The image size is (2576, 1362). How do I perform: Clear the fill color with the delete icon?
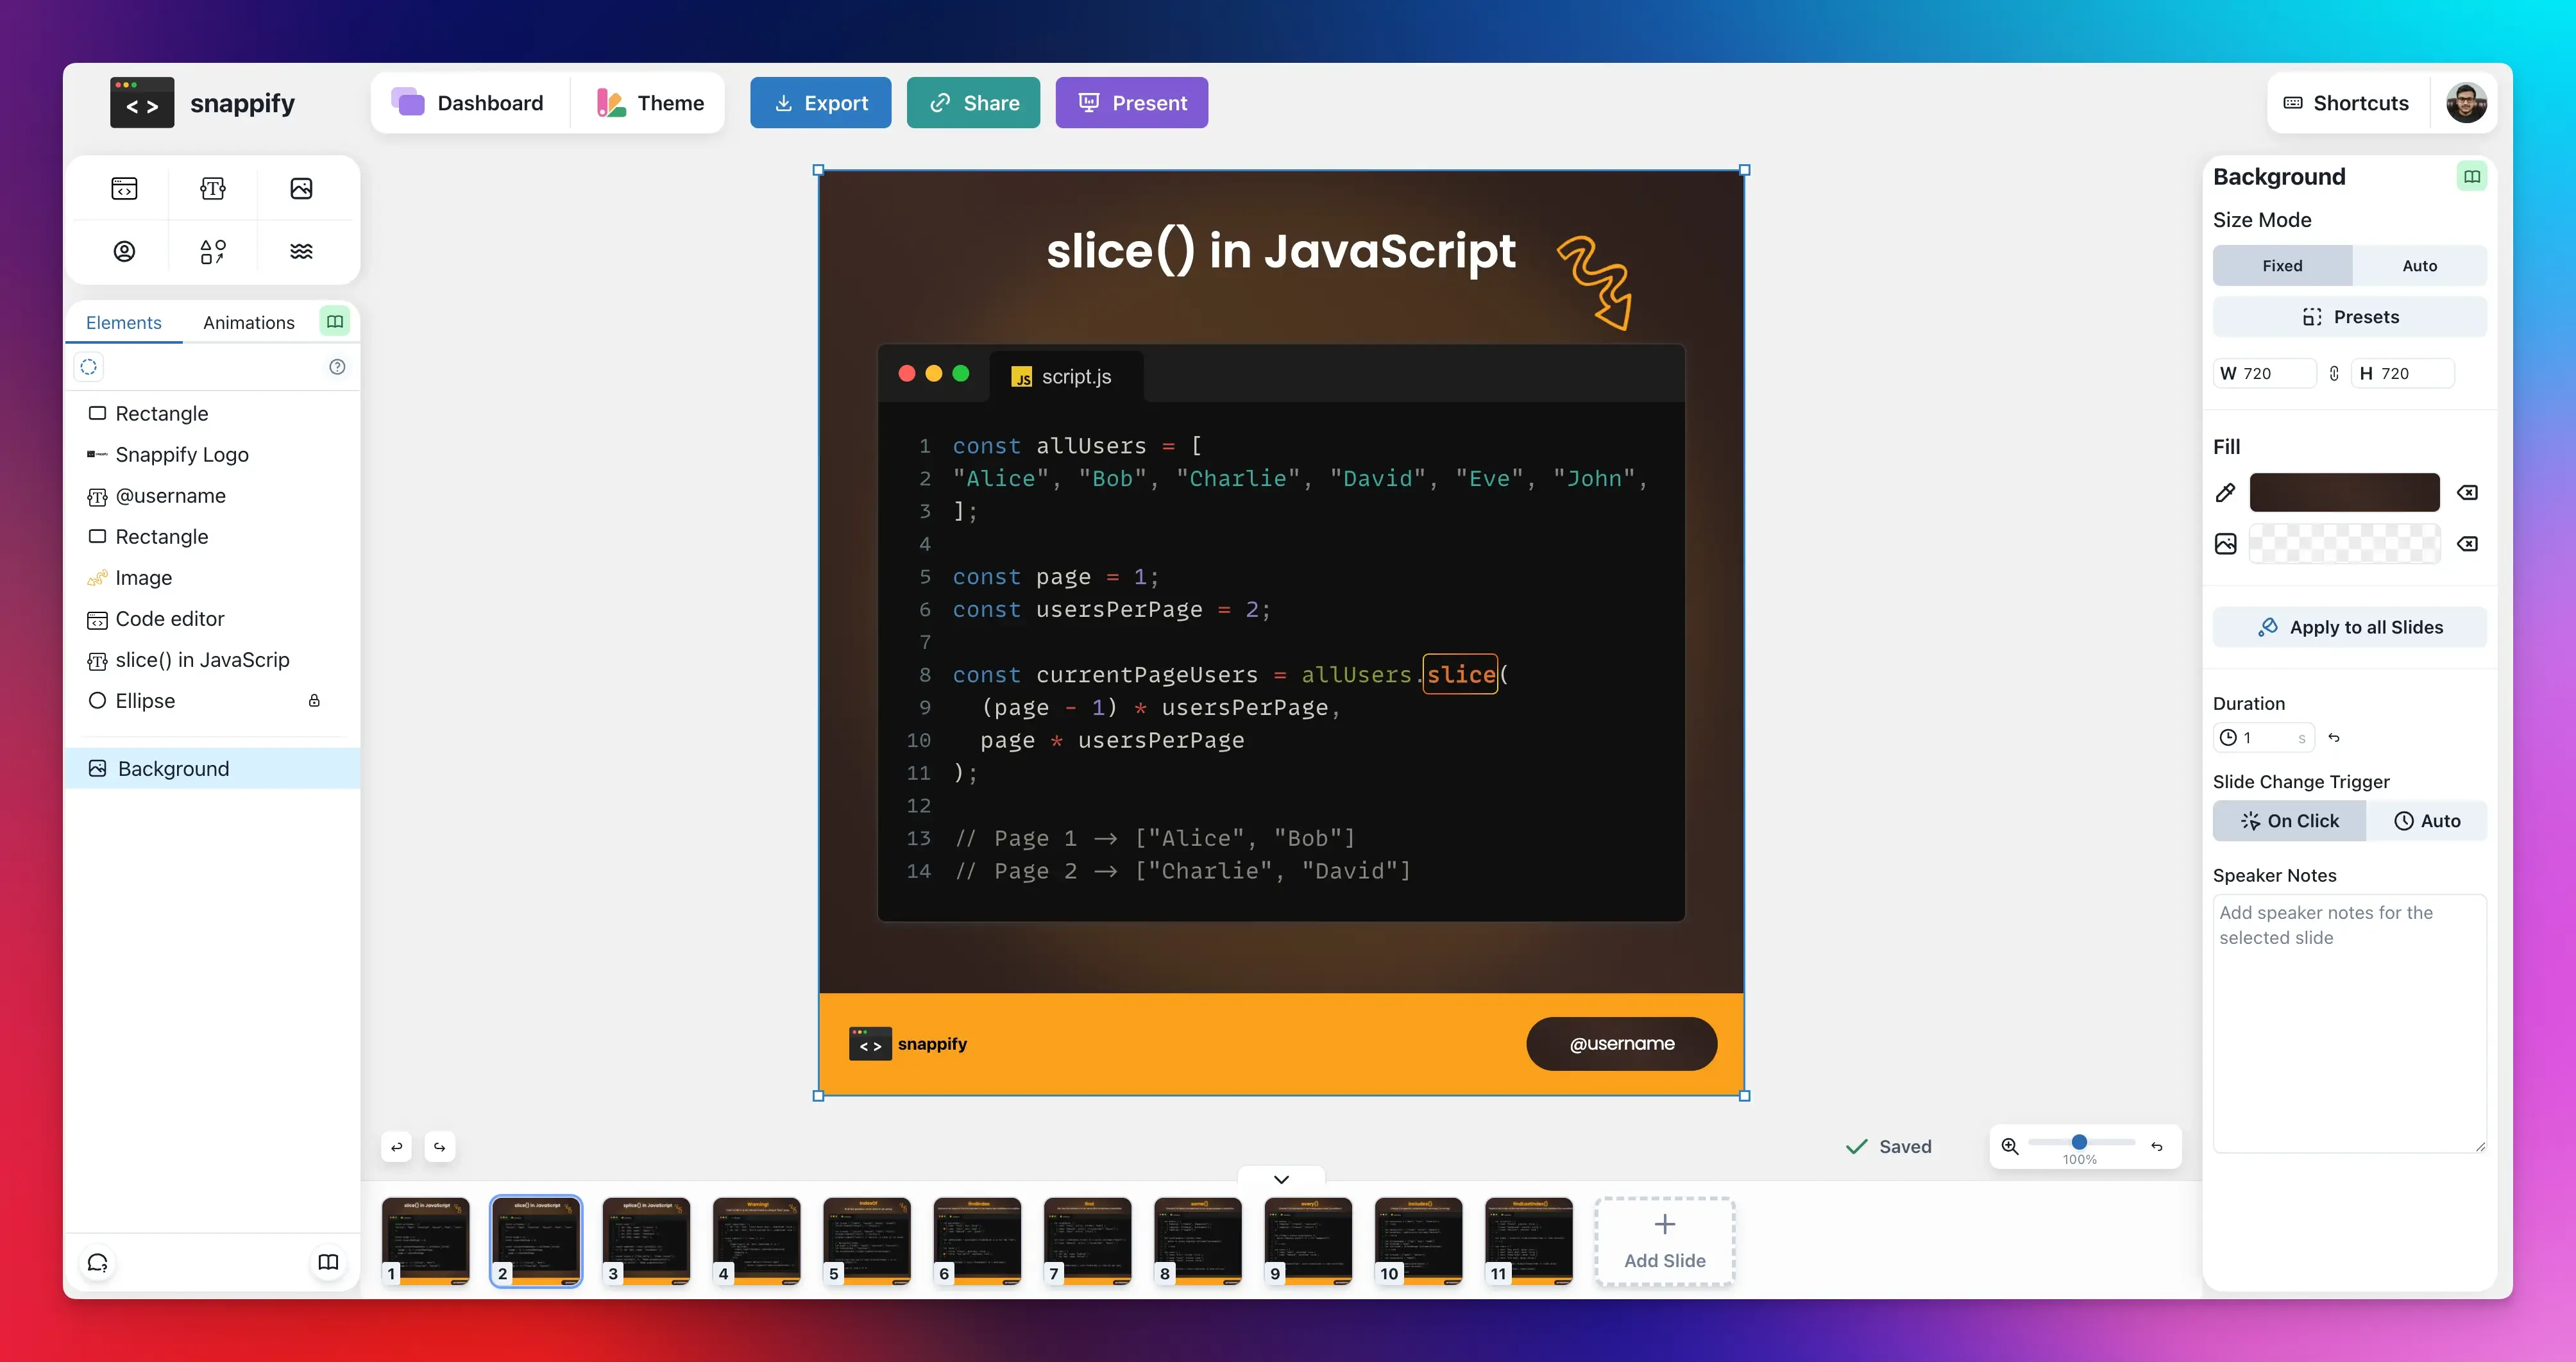click(2467, 492)
